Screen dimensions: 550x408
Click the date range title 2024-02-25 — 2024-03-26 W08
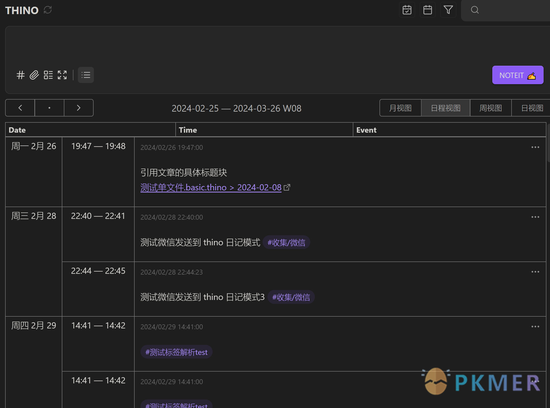pyautogui.click(x=236, y=108)
